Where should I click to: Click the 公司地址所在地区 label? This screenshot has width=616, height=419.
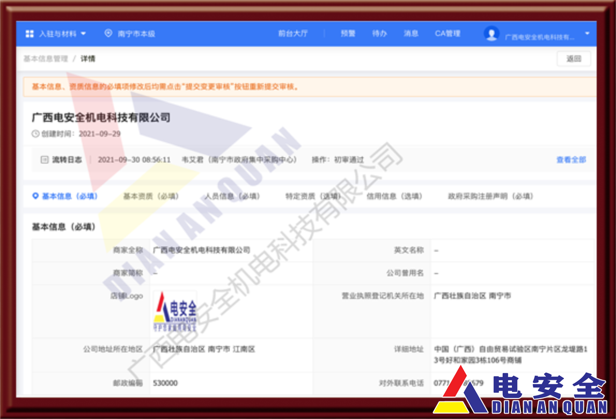113,349
